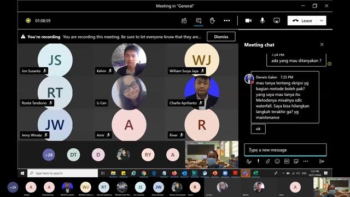The height and width of the screenshot is (197, 350).
Task: Open the GIF picker in chat
Action: tap(287, 161)
